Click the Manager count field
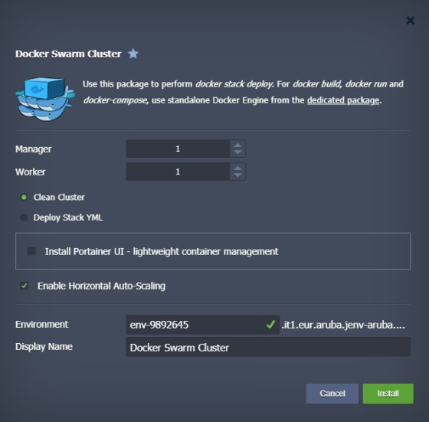Image resolution: width=429 pixels, height=422 pixels. point(178,149)
